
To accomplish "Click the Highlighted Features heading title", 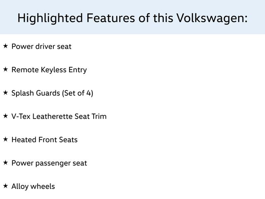I will coord(132,18).
